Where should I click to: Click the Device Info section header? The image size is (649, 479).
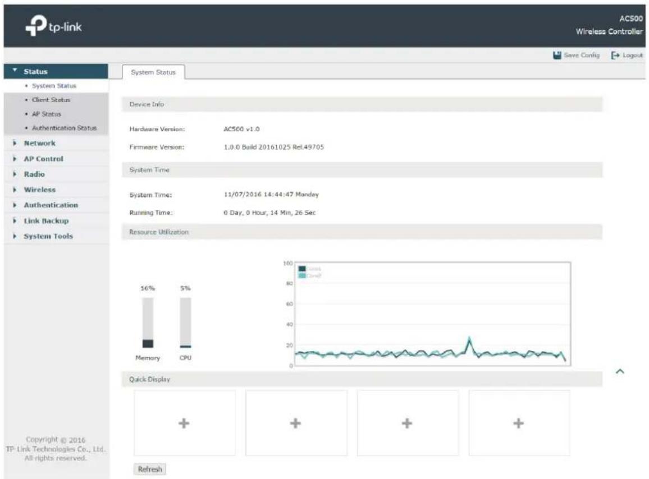click(x=362, y=104)
